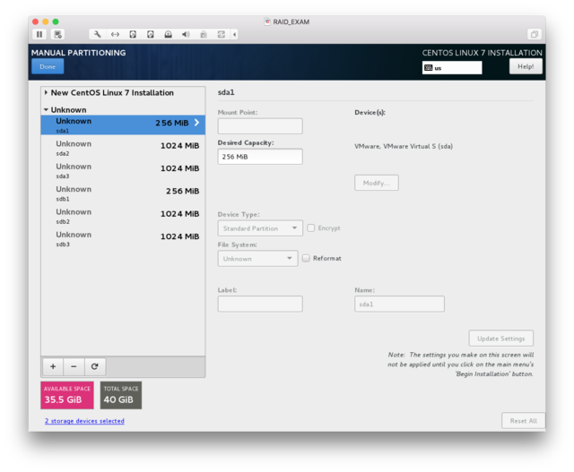
Task: Open the File System dropdown
Action: [257, 258]
